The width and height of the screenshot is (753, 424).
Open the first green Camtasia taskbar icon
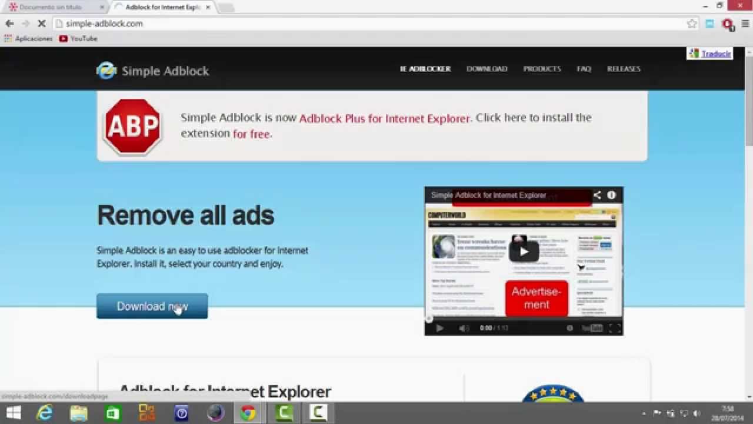coord(285,413)
